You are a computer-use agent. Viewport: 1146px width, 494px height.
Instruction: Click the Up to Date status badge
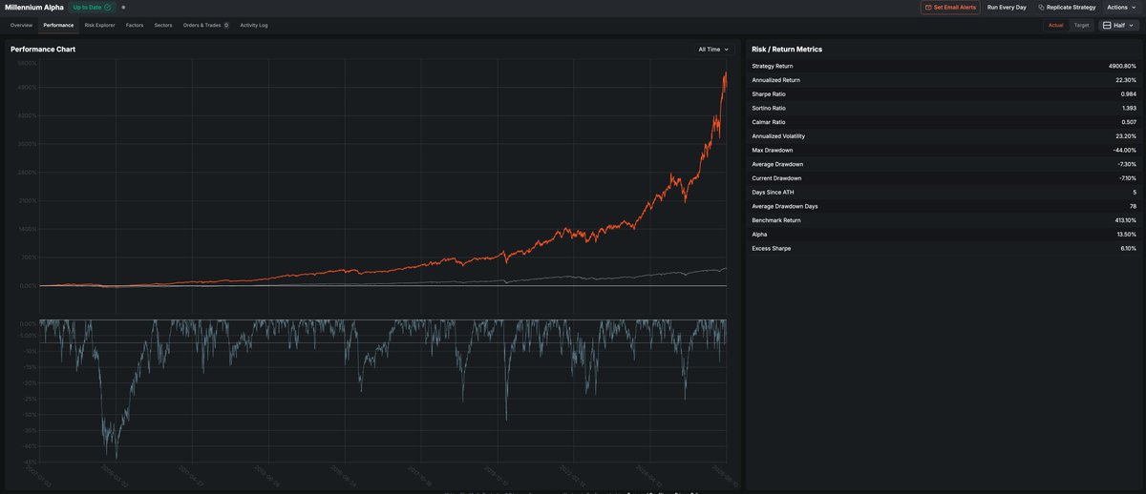(x=92, y=7)
